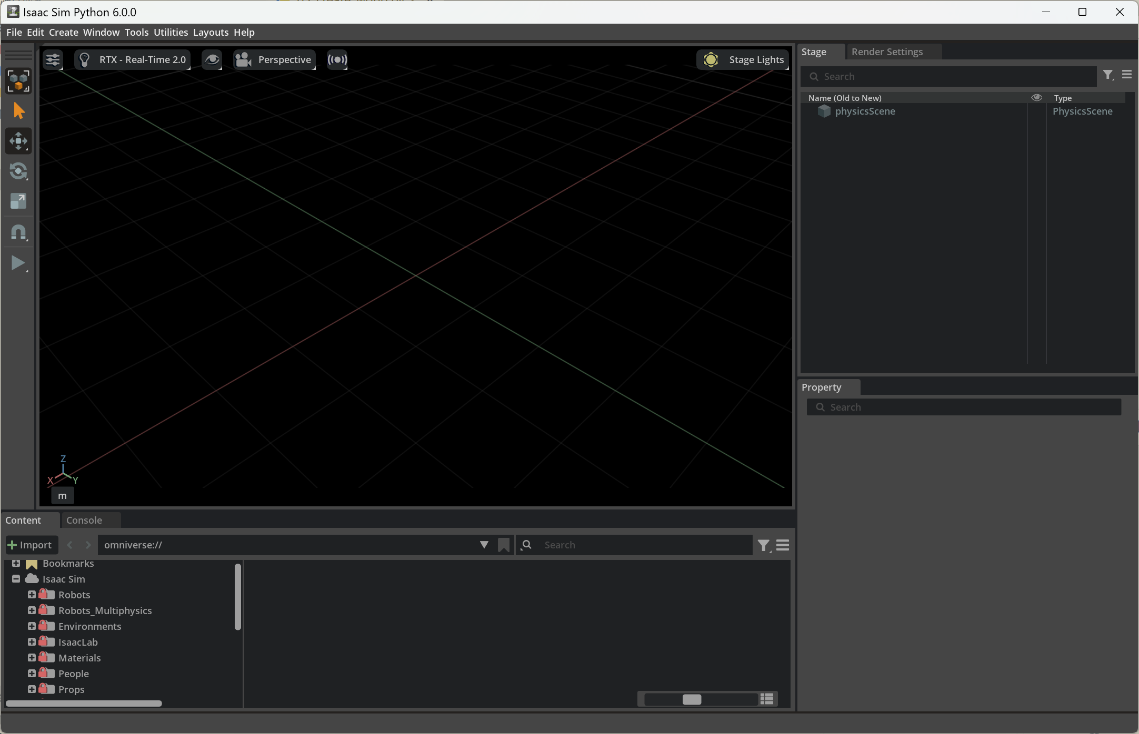The width and height of the screenshot is (1139, 734).
Task: Open the Stage filter funnel
Action: tap(1108, 75)
